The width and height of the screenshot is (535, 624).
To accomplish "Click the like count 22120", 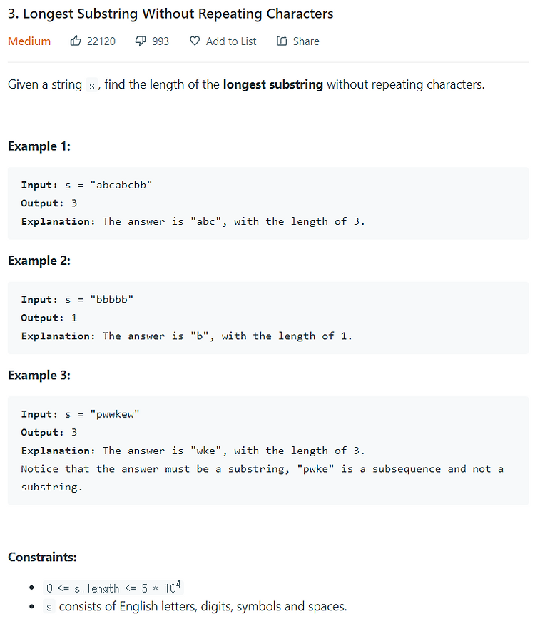I will click(x=101, y=41).
